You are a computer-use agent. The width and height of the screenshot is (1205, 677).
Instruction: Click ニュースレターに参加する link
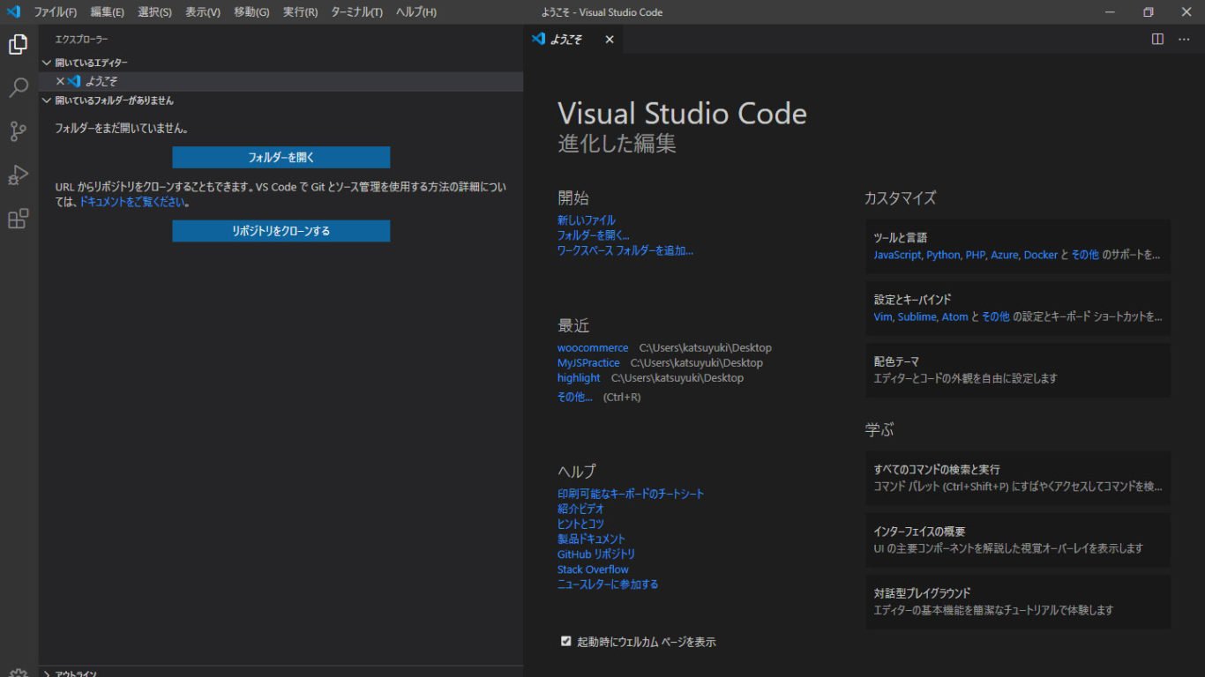coord(608,584)
